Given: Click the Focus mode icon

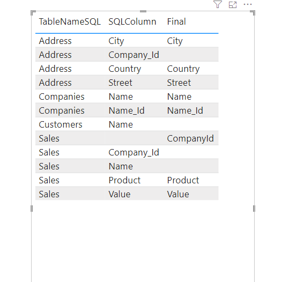Looking at the screenshot, I should tap(233, 5).
